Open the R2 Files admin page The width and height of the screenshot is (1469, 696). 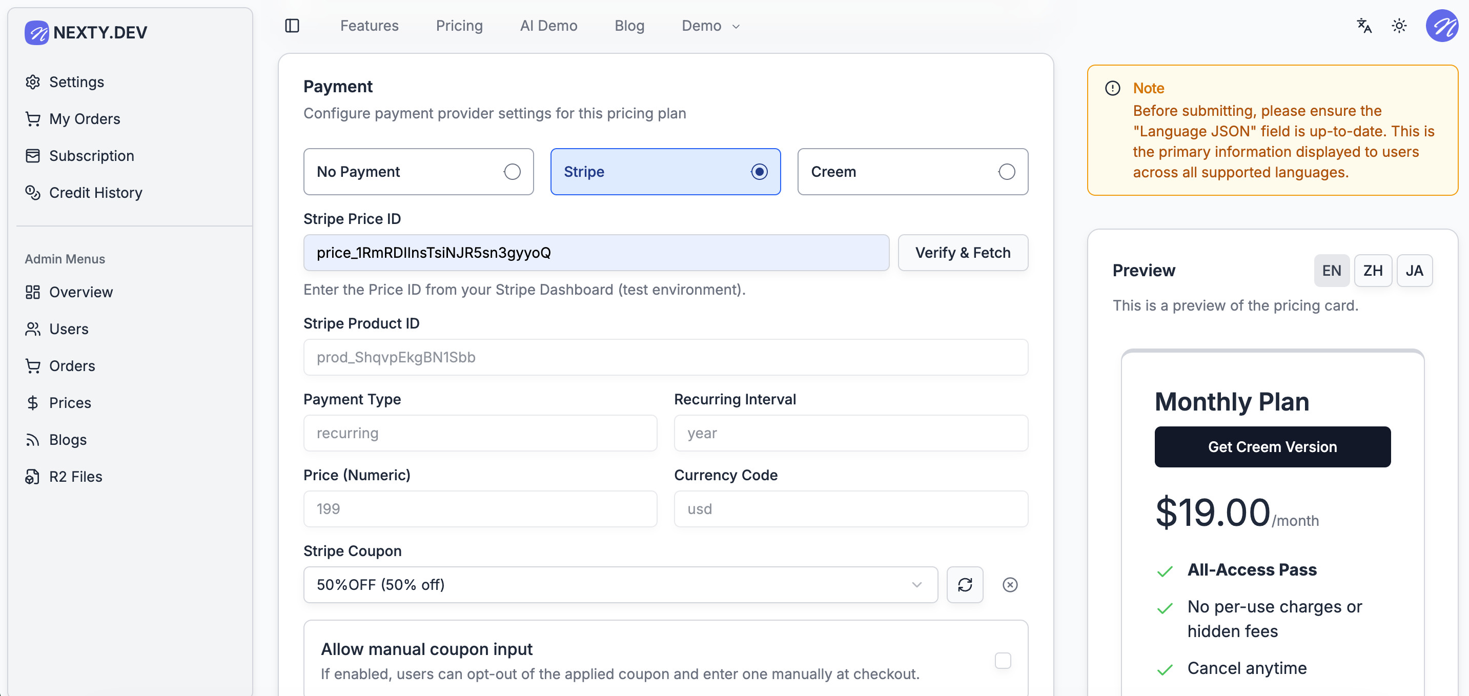click(75, 477)
